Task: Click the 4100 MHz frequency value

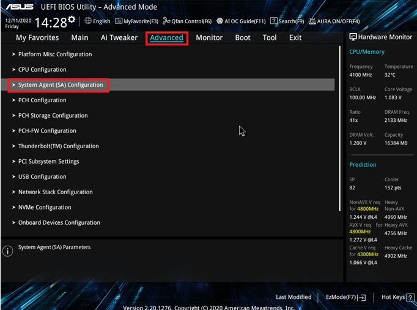Action: [360, 75]
